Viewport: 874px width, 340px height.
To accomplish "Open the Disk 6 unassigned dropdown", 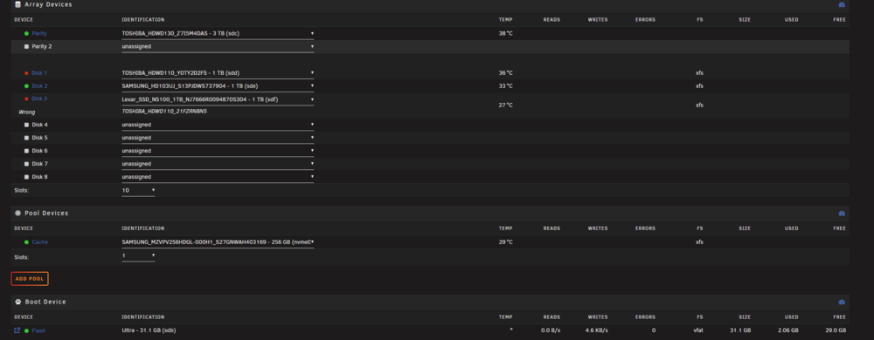I will [x=218, y=151].
